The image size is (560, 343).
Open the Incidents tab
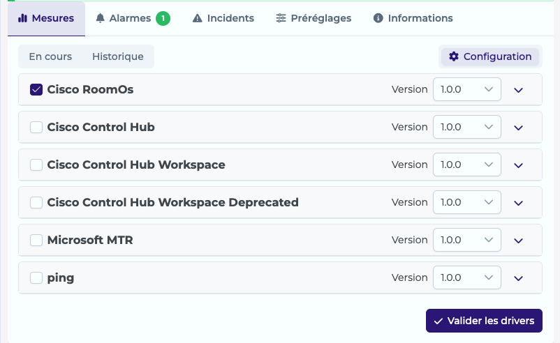tap(223, 18)
